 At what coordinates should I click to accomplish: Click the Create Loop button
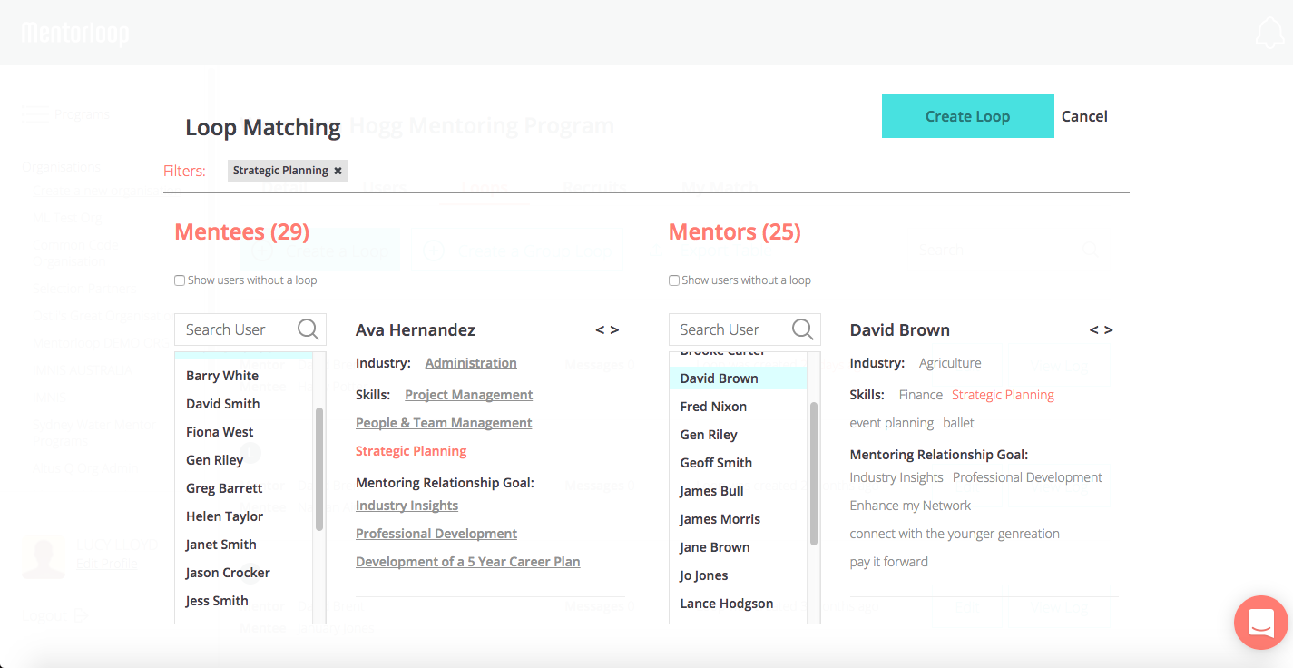coord(968,116)
